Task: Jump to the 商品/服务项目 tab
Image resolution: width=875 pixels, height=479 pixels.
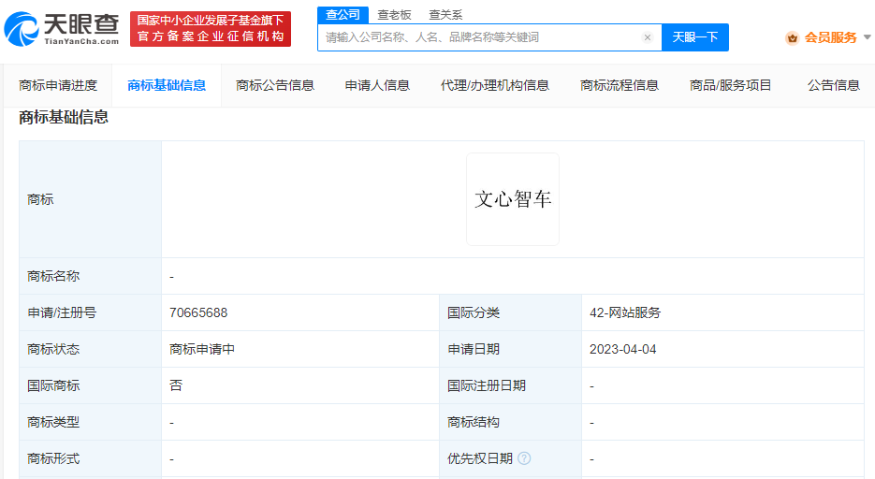Action: 730,85
